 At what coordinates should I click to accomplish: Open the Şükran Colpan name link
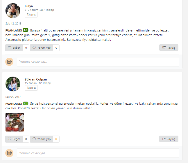tap(36, 79)
